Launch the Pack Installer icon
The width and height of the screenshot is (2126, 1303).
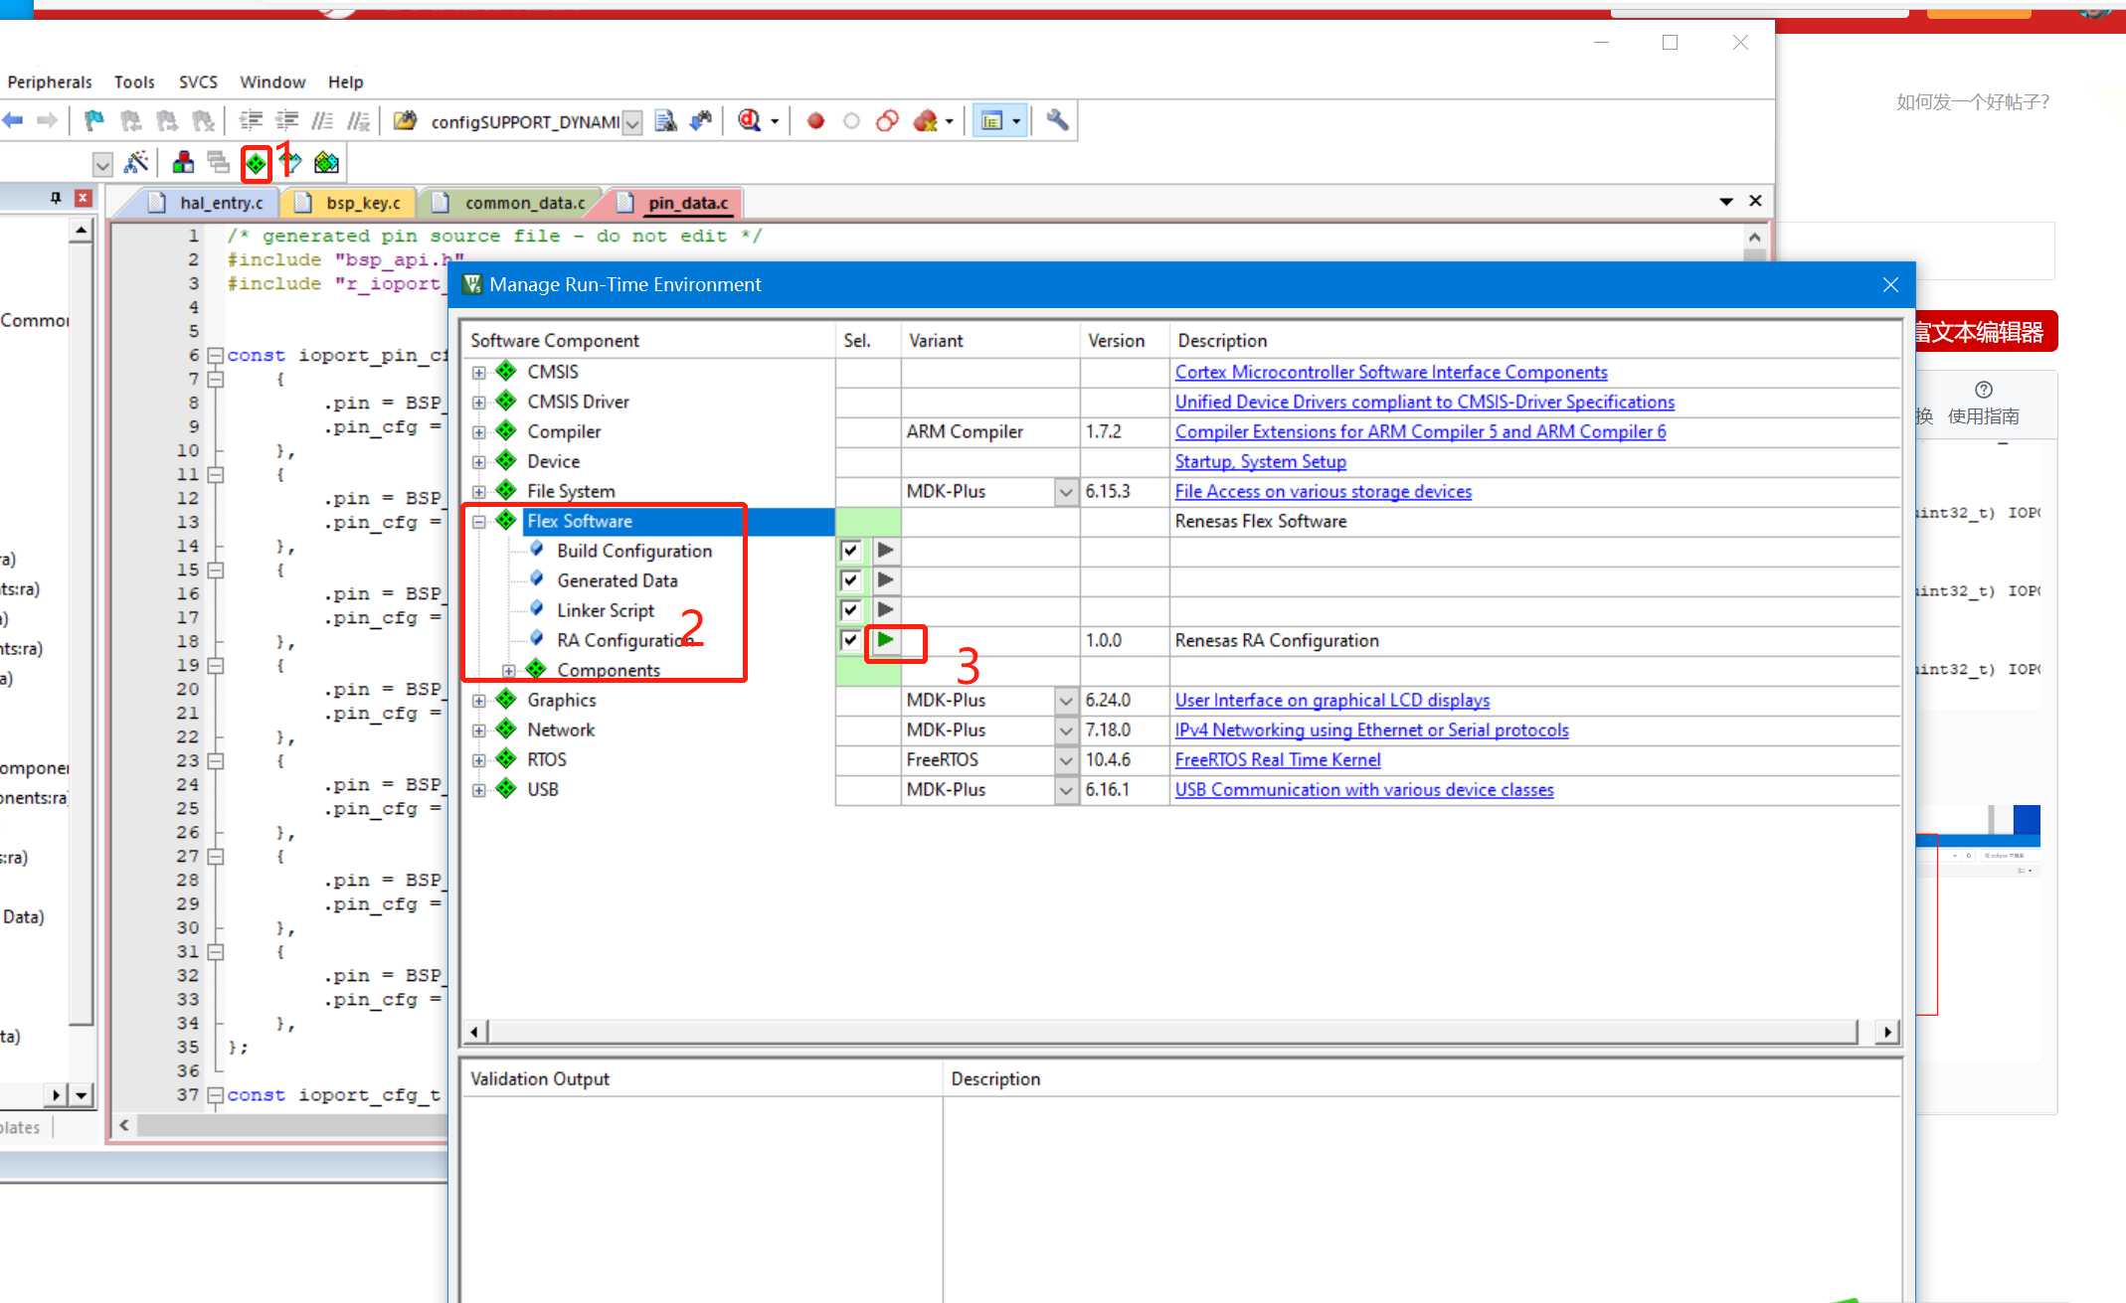point(326,162)
